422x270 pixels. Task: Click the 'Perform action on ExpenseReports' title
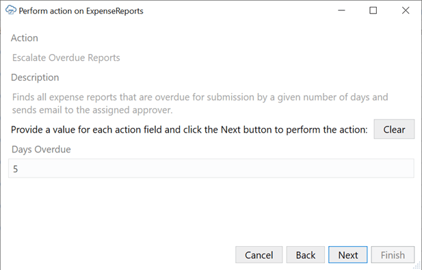click(81, 11)
